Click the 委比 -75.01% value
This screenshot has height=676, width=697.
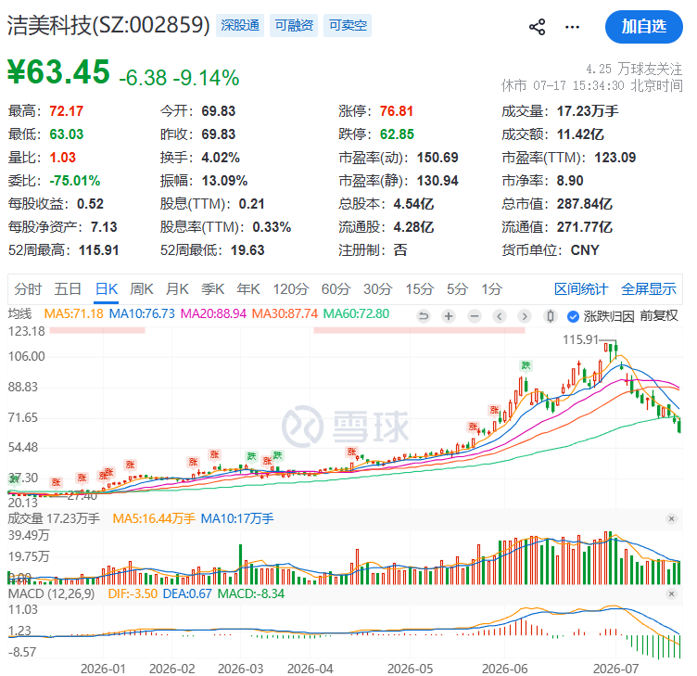75,181
